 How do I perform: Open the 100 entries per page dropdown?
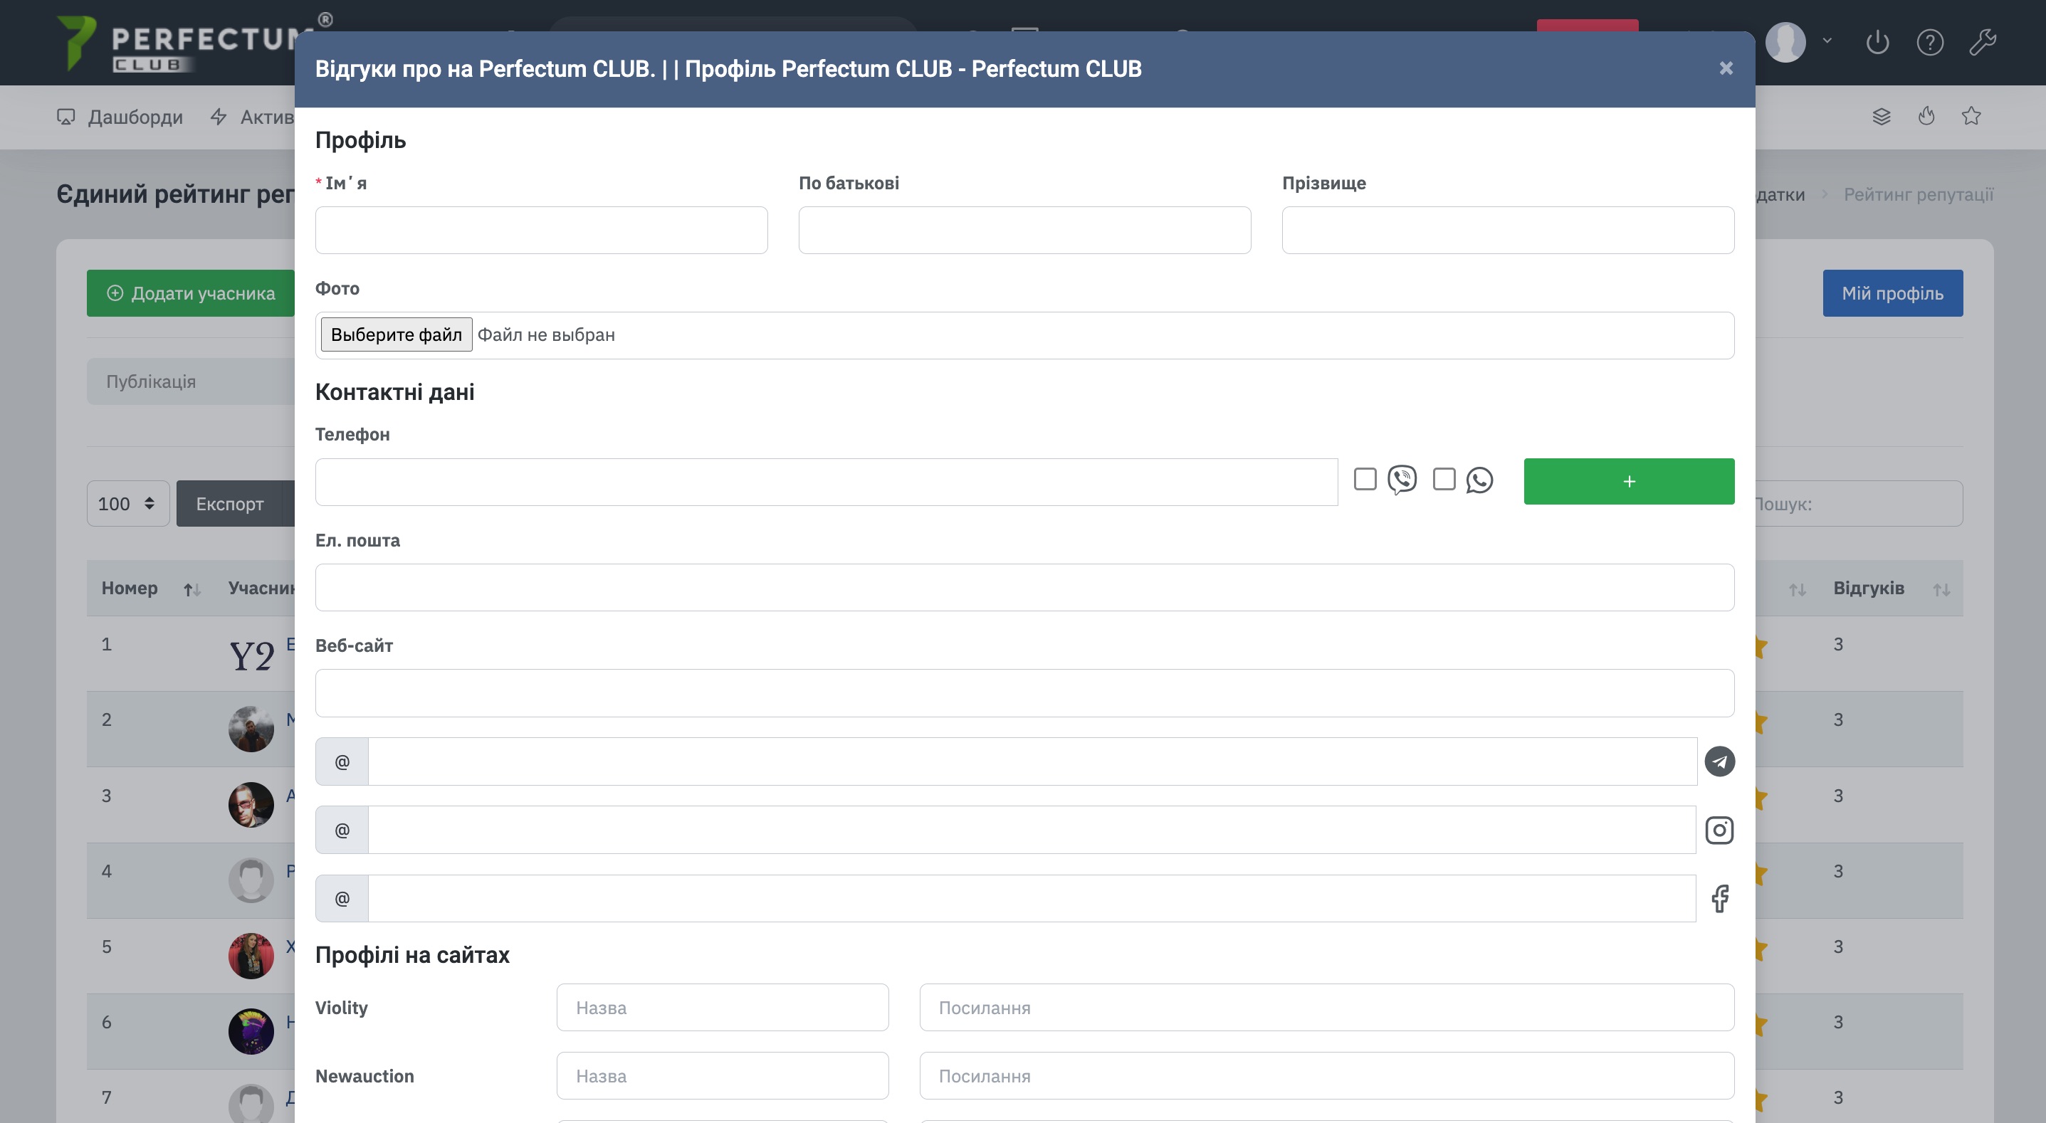(x=128, y=504)
